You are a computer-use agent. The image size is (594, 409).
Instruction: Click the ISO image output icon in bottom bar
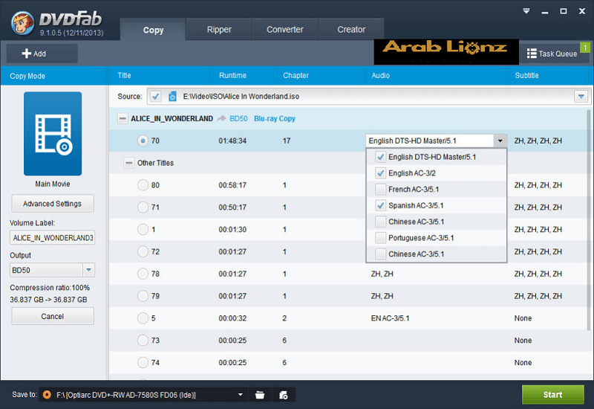284,395
